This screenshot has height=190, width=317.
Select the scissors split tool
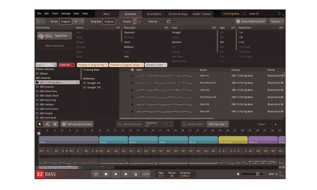coord(55,124)
